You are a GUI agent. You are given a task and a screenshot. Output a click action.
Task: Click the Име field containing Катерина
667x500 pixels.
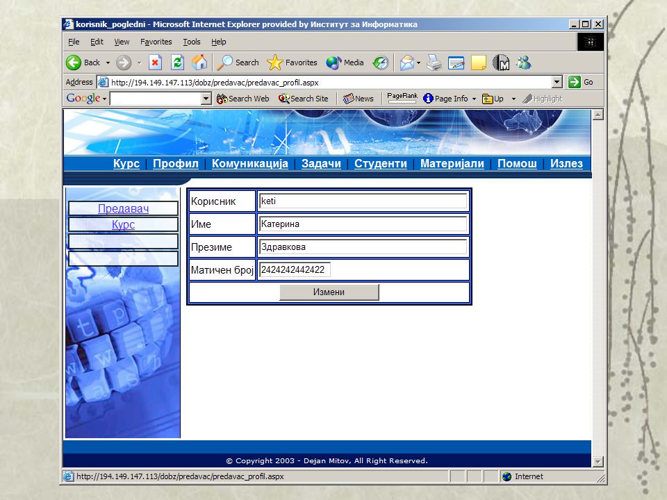click(363, 224)
